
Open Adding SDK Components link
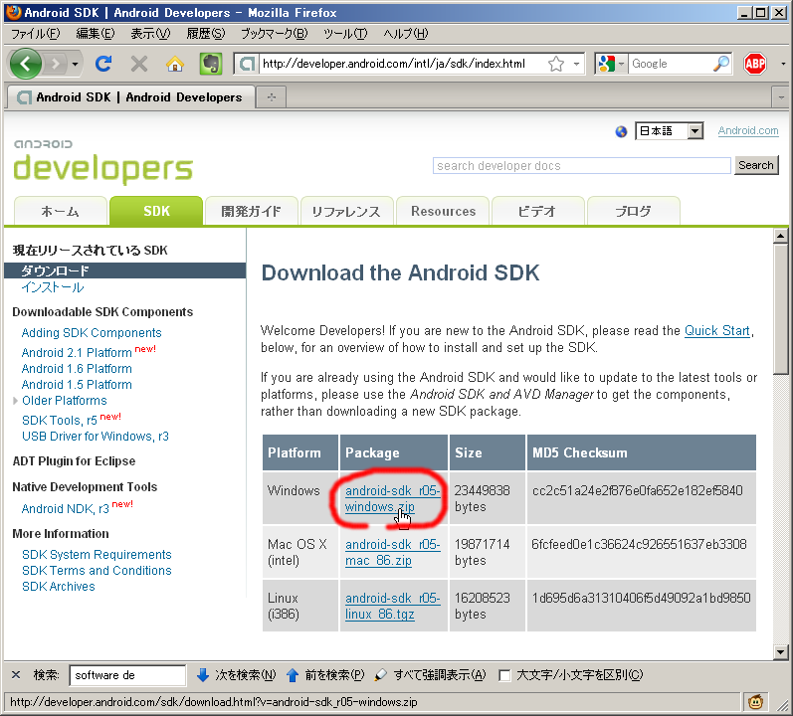coord(92,333)
